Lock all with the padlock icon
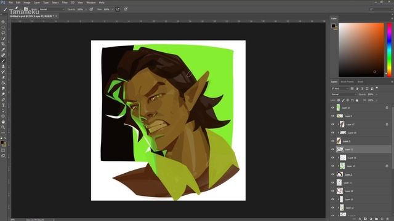Image resolution: width=394 pixels, height=221 pixels. [x=357, y=100]
